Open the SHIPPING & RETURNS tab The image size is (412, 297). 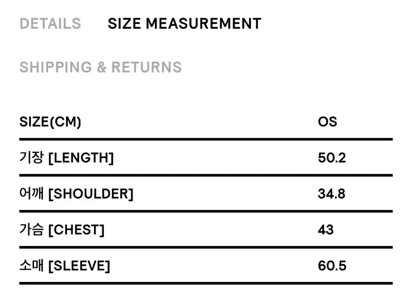pos(101,67)
